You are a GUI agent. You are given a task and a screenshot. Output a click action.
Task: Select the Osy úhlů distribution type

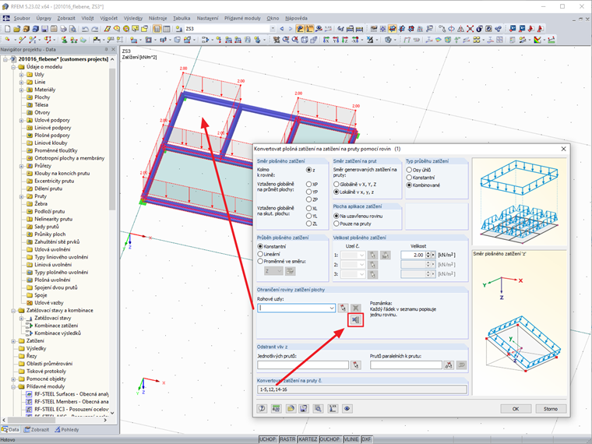[x=409, y=170]
